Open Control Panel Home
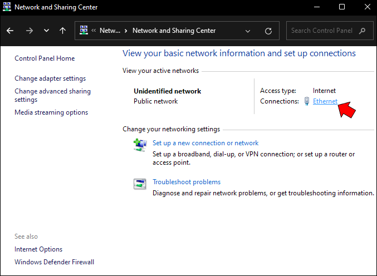 click(x=45, y=58)
